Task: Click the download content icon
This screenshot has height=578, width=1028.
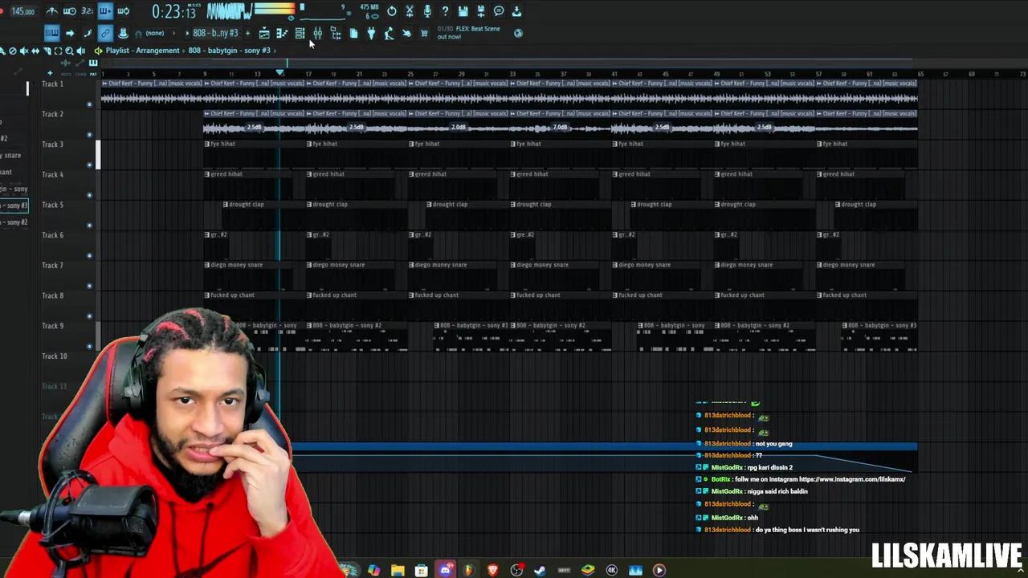Action: pos(516,11)
